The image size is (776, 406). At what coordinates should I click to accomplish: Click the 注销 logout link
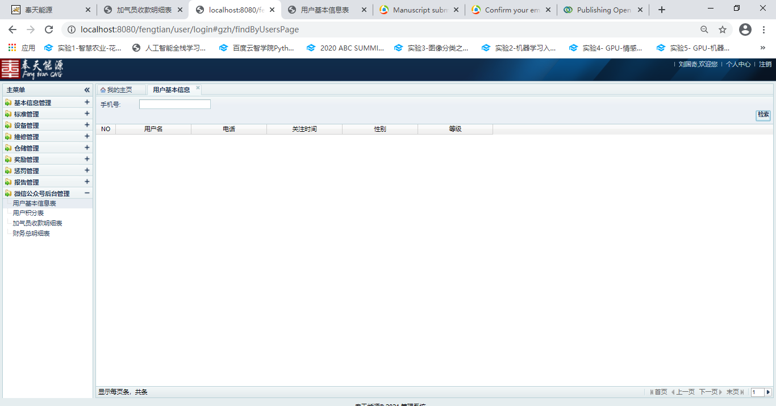pyautogui.click(x=765, y=64)
